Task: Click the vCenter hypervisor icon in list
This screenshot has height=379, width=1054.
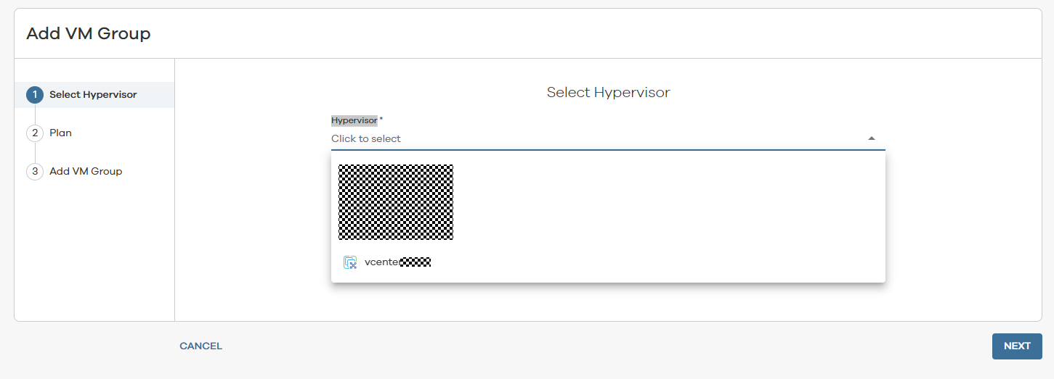Action: (350, 262)
